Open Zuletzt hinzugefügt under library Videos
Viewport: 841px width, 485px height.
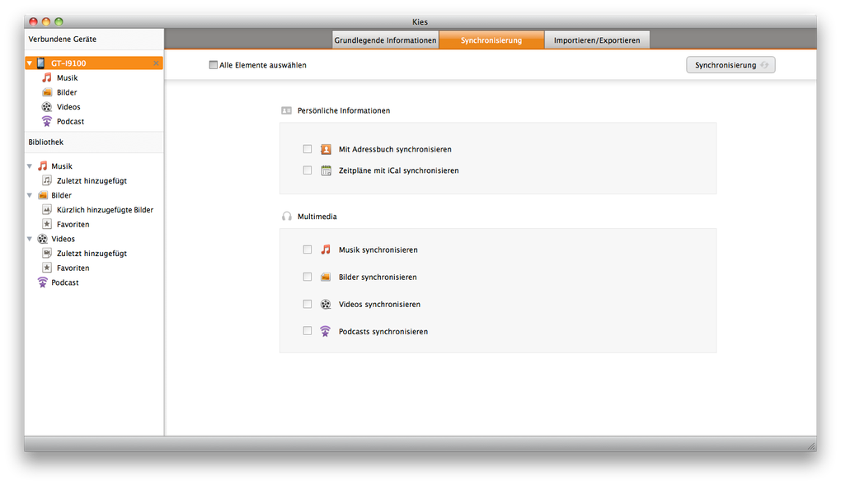pos(92,253)
